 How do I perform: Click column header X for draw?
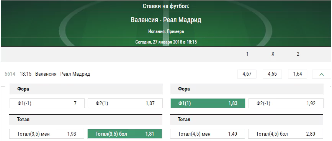(273, 54)
